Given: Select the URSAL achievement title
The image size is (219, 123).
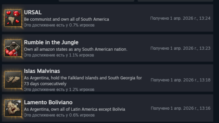Looking at the screenshot, I should [33, 12].
